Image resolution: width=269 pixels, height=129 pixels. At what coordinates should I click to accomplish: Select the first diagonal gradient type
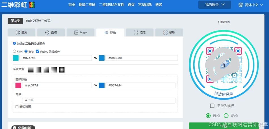46,70
